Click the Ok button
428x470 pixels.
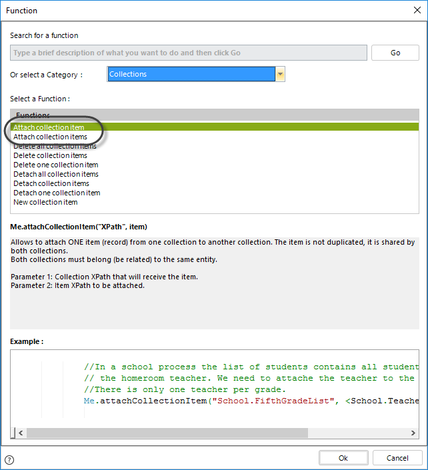[343, 458]
